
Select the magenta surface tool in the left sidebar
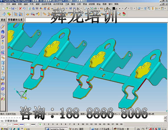click(3, 37)
